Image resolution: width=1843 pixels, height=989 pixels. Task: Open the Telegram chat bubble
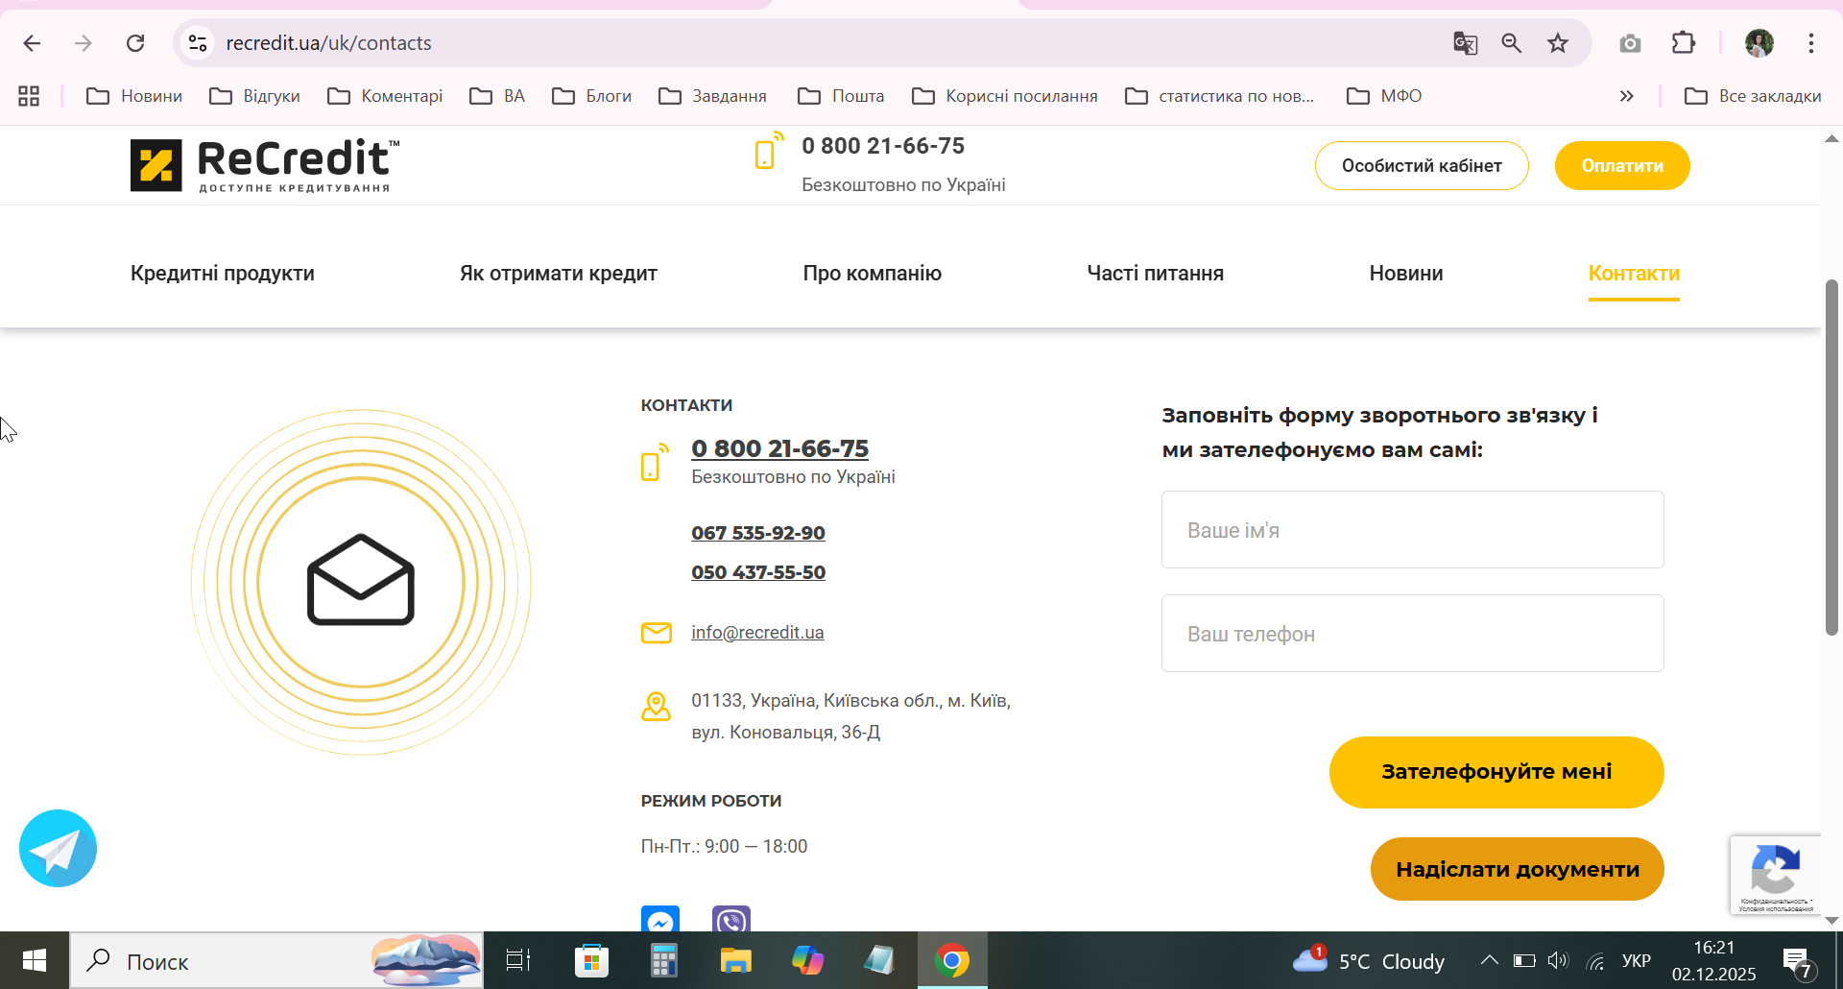[58, 849]
